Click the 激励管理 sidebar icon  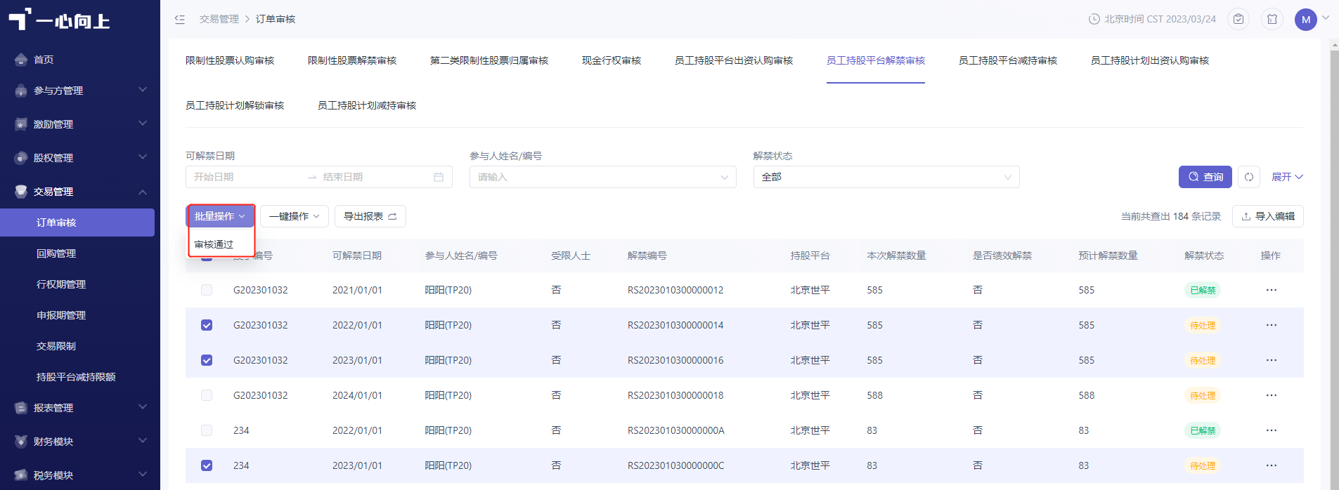point(21,124)
